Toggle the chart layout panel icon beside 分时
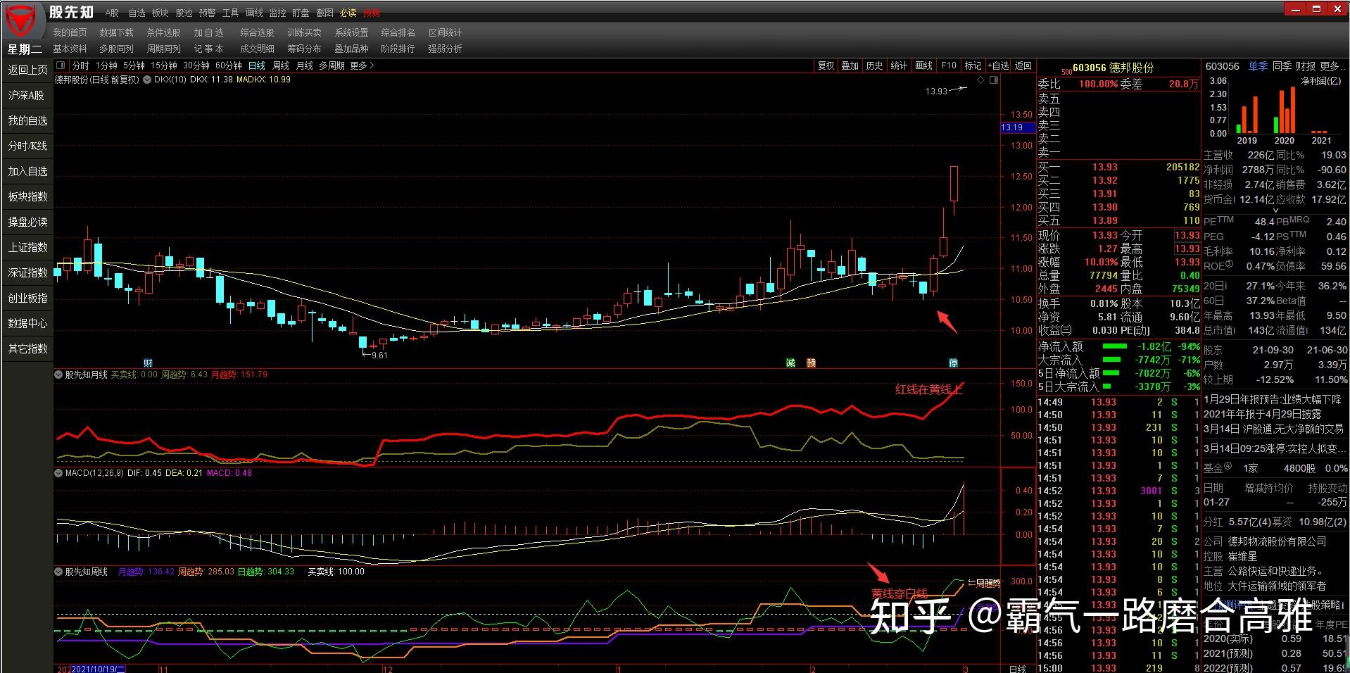Viewport: 1350px width, 673px height. point(60,65)
